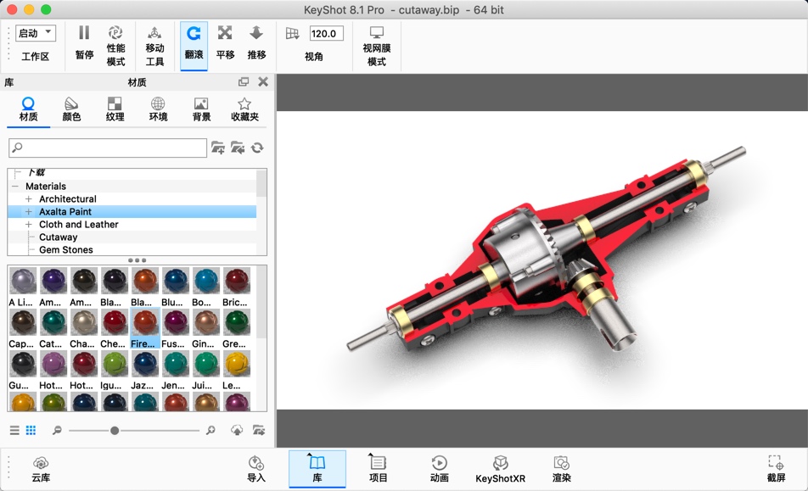The width and height of the screenshot is (808, 491).
Task: Click the 暂停 pause render button
Action: pos(84,42)
